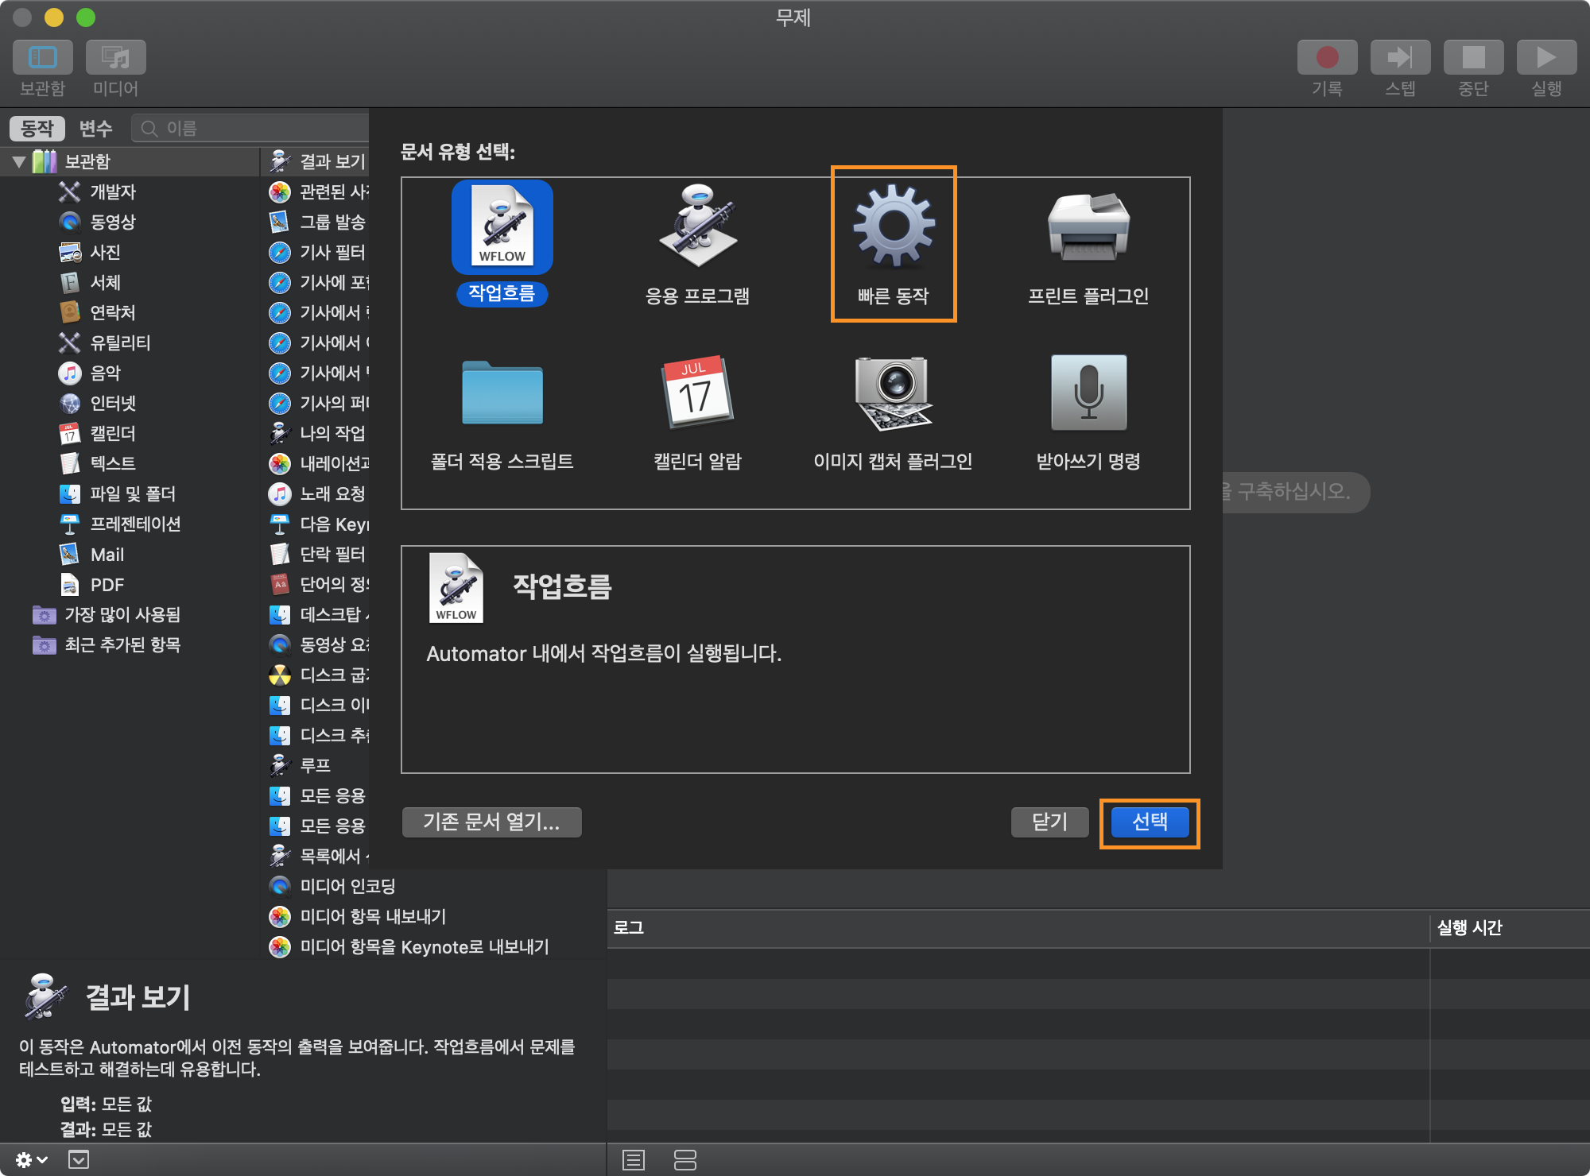Toggle the 보관함 library sidebar button
This screenshot has height=1176, width=1590.
[43, 58]
